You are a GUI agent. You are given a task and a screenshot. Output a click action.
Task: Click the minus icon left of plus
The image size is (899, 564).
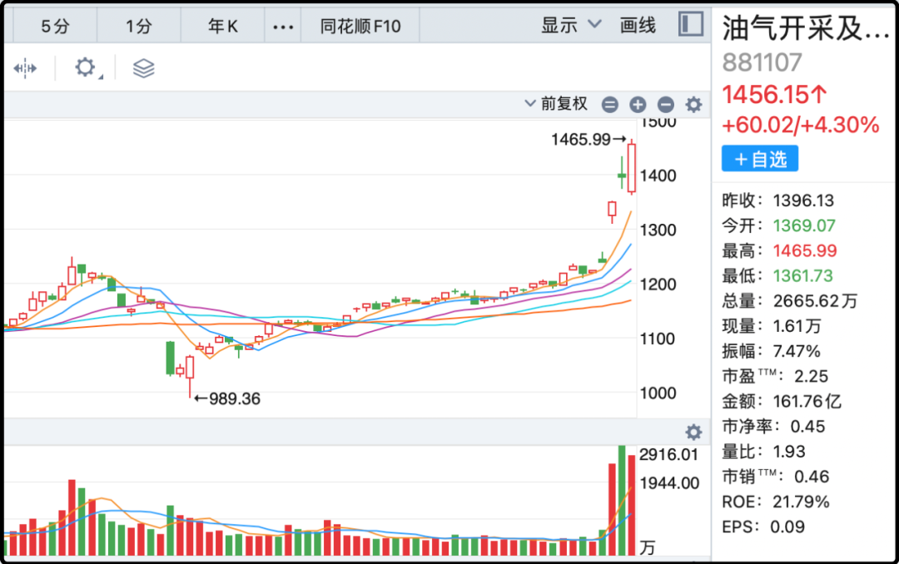click(610, 105)
